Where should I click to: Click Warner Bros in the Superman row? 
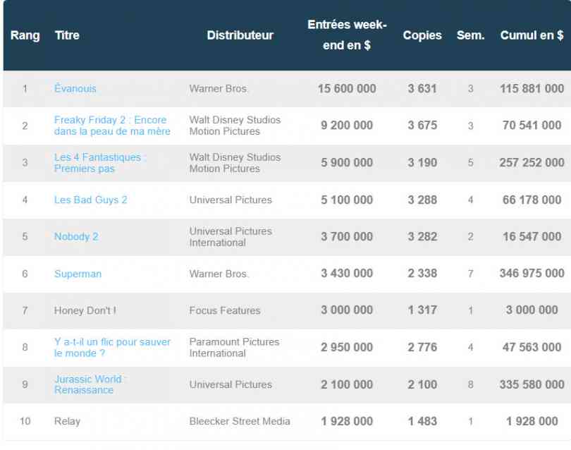pyautogui.click(x=218, y=274)
